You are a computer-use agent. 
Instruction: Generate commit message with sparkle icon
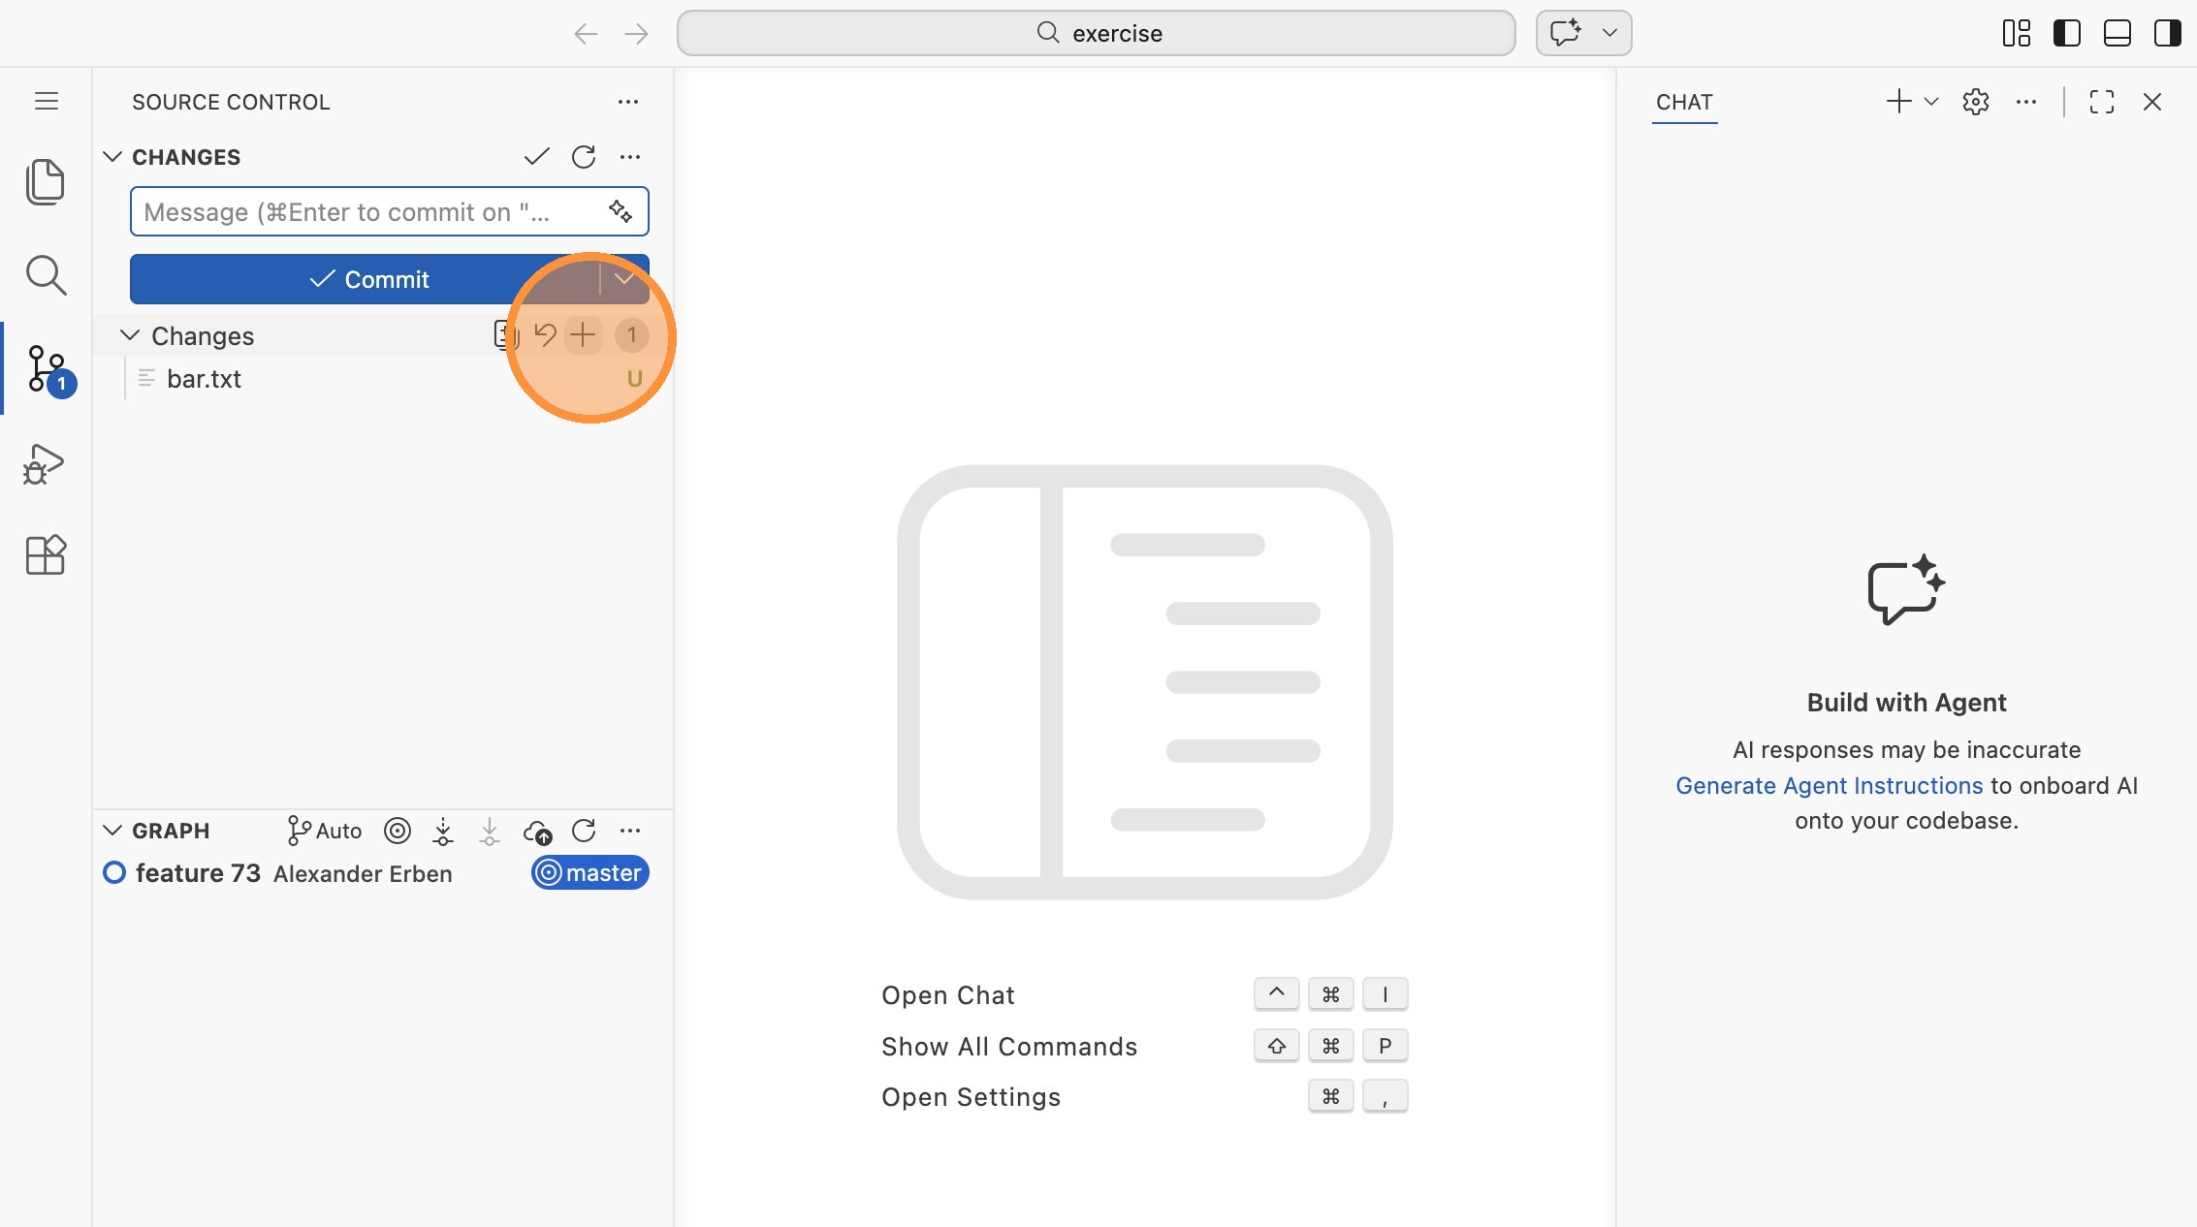[621, 211]
